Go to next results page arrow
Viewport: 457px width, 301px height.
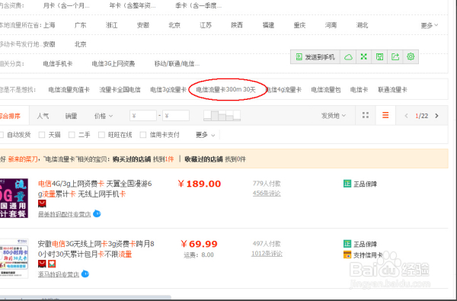436,116
